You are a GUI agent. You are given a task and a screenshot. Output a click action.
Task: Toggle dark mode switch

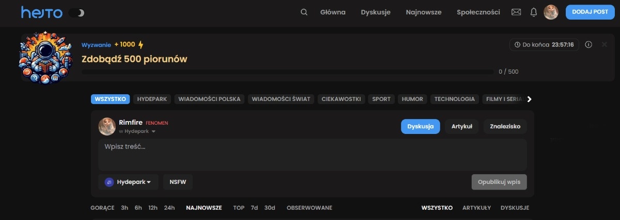coord(76,13)
